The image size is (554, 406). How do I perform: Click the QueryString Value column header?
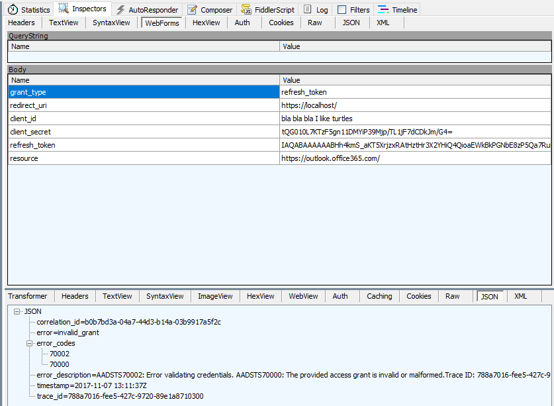click(416, 46)
